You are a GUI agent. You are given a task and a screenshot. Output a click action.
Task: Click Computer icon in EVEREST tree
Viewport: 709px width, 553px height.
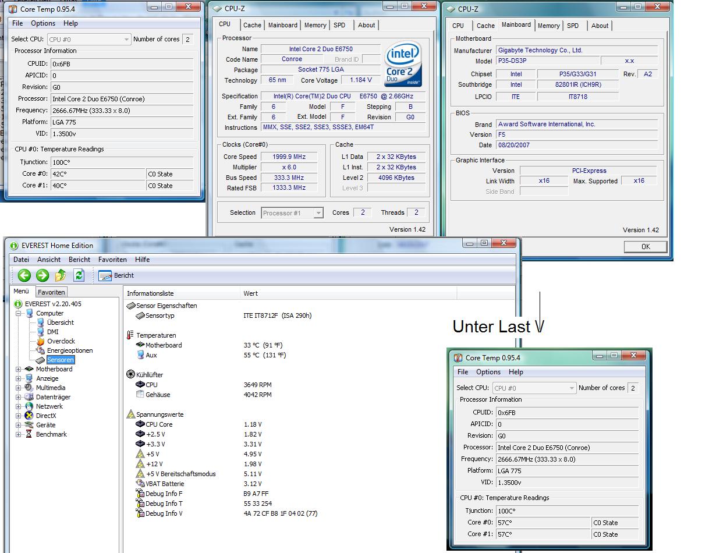coord(29,313)
